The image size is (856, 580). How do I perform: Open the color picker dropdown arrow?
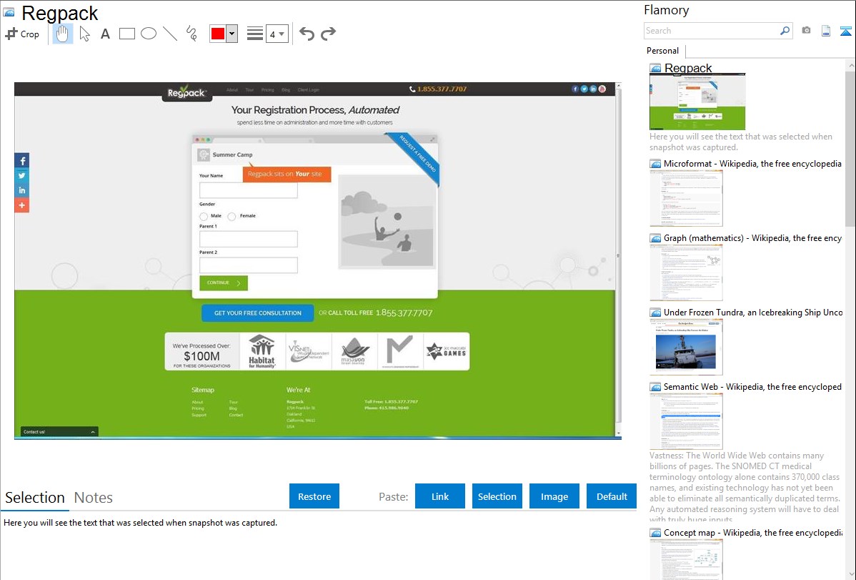click(x=232, y=34)
